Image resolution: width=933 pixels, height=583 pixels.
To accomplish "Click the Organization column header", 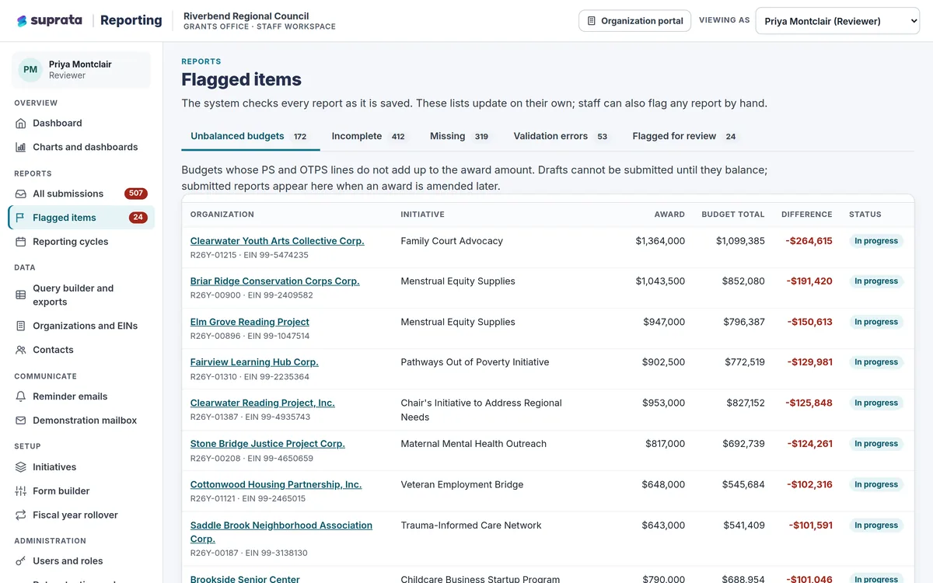I will (x=222, y=215).
